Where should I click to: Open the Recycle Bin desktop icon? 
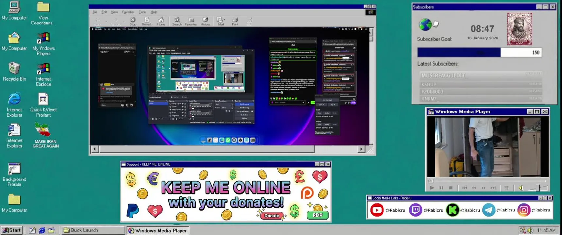point(14,71)
